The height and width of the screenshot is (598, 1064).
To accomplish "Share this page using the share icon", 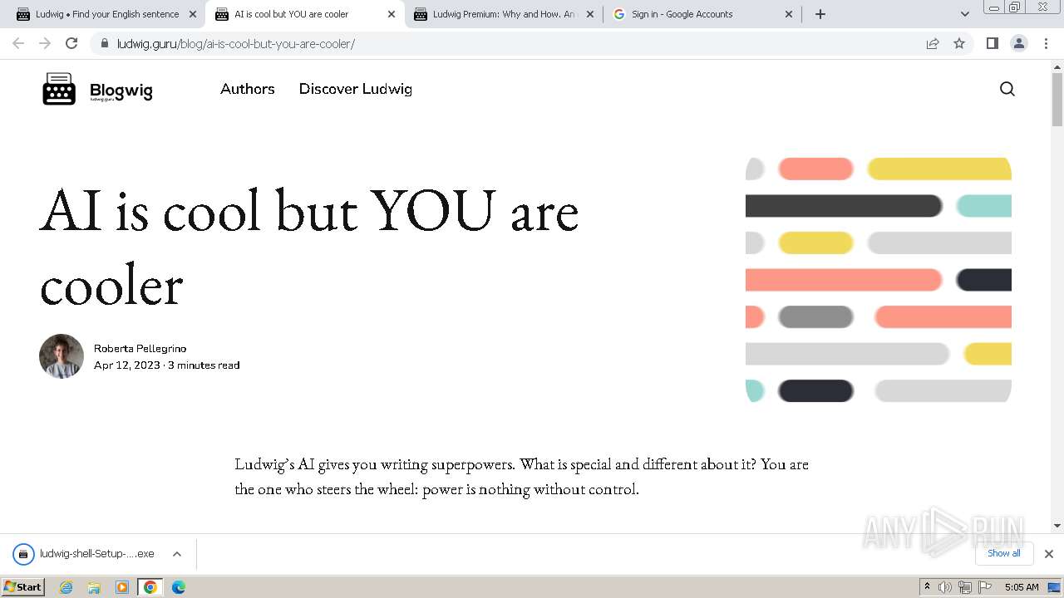I will pos(933,43).
